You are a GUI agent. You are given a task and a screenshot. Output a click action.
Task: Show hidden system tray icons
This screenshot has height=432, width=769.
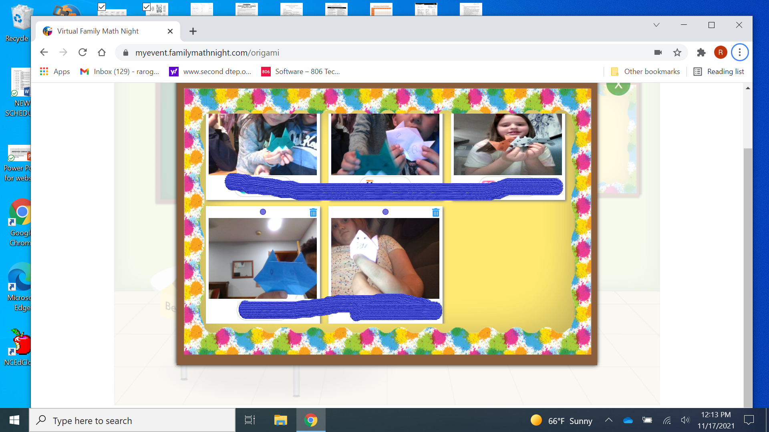[608, 420]
